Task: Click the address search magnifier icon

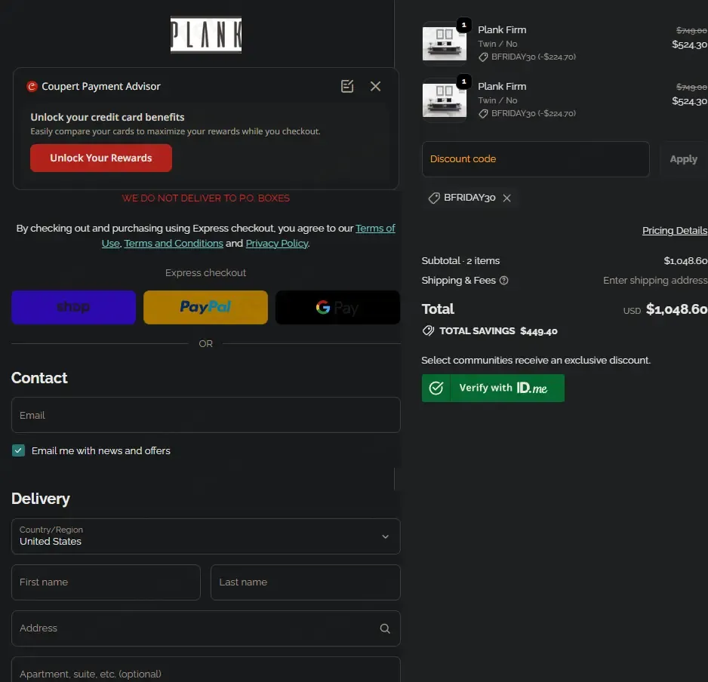Action: (x=385, y=628)
